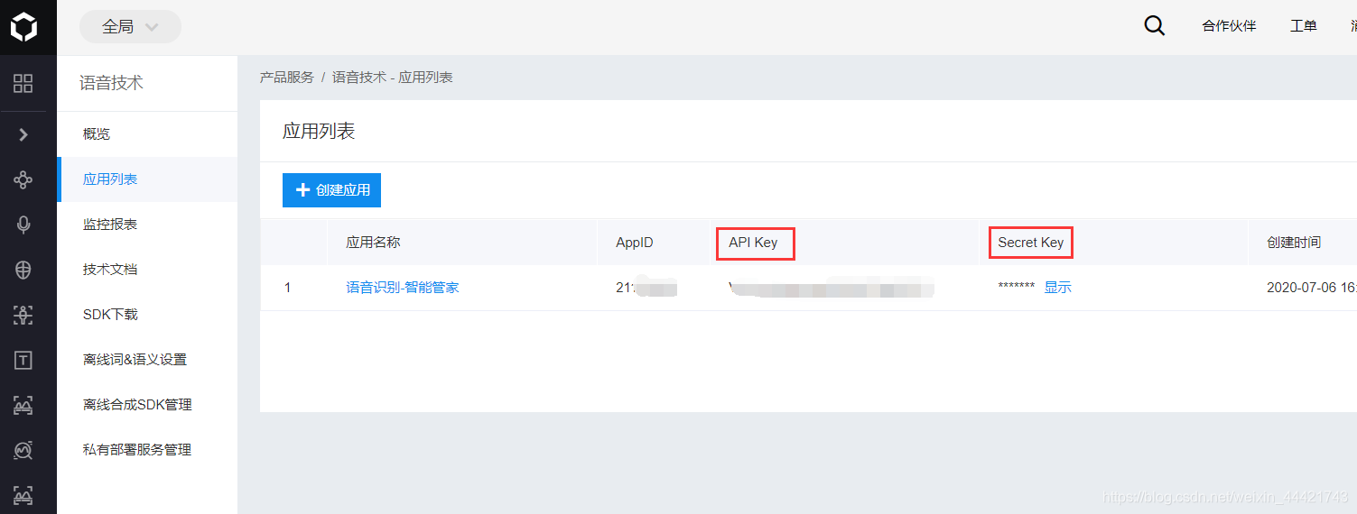The height and width of the screenshot is (514, 1357).
Task: Click the 2020-07-06 creation time cell
Action: click(x=1311, y=288)
